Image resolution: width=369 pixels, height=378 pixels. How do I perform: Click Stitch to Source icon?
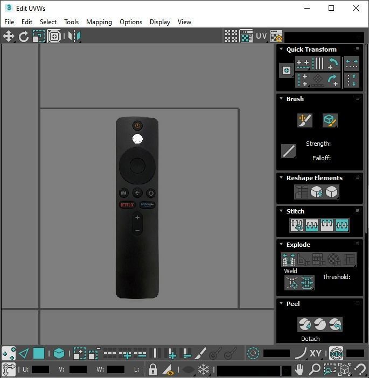[327, 225]
